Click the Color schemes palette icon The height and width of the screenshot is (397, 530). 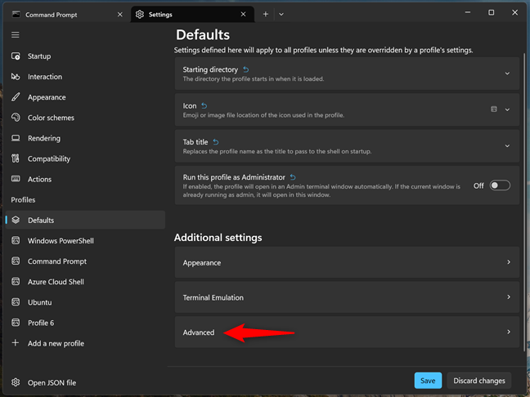[x=16, y=118]
